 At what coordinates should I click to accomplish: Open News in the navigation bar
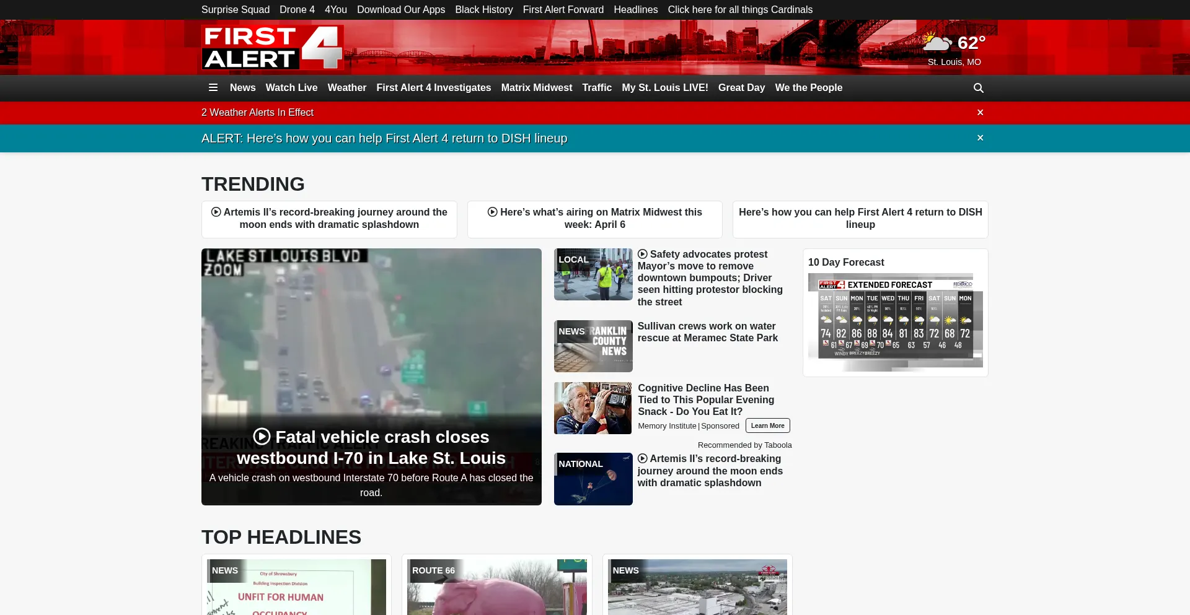pyautogui.click(x=243, y=88)
